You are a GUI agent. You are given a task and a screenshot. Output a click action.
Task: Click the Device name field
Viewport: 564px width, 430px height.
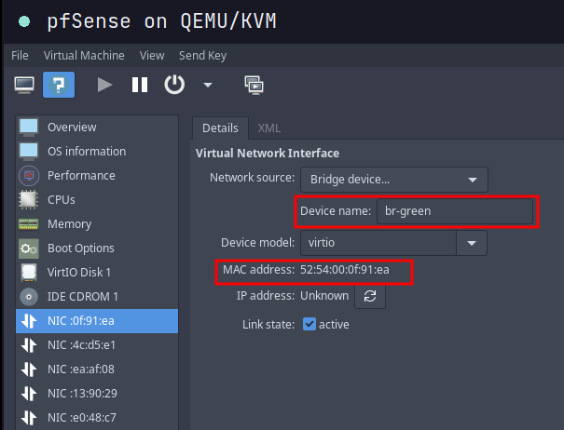454,211
